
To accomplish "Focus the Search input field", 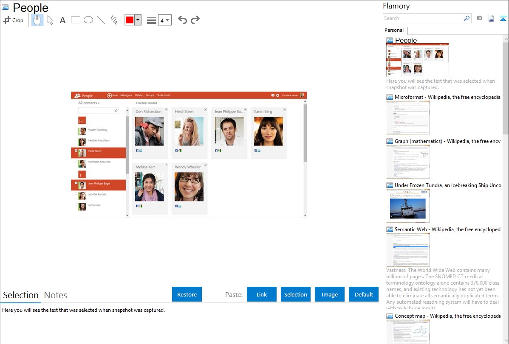I will [423, 18].
